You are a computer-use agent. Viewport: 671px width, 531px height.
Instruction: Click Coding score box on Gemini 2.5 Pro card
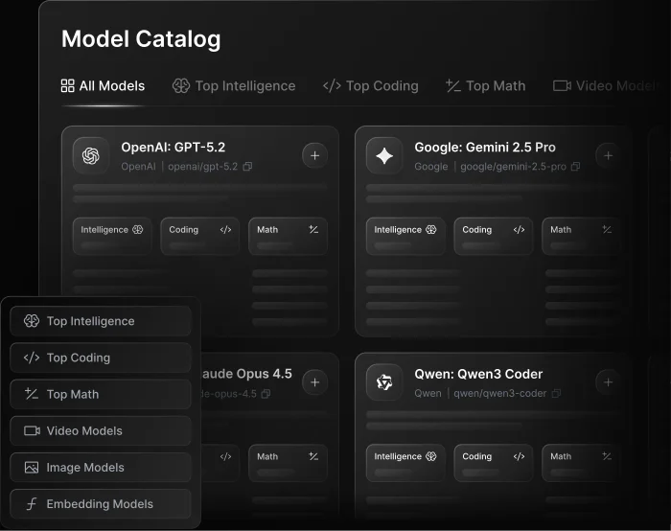pyautogui.click(x=493, y=236)
